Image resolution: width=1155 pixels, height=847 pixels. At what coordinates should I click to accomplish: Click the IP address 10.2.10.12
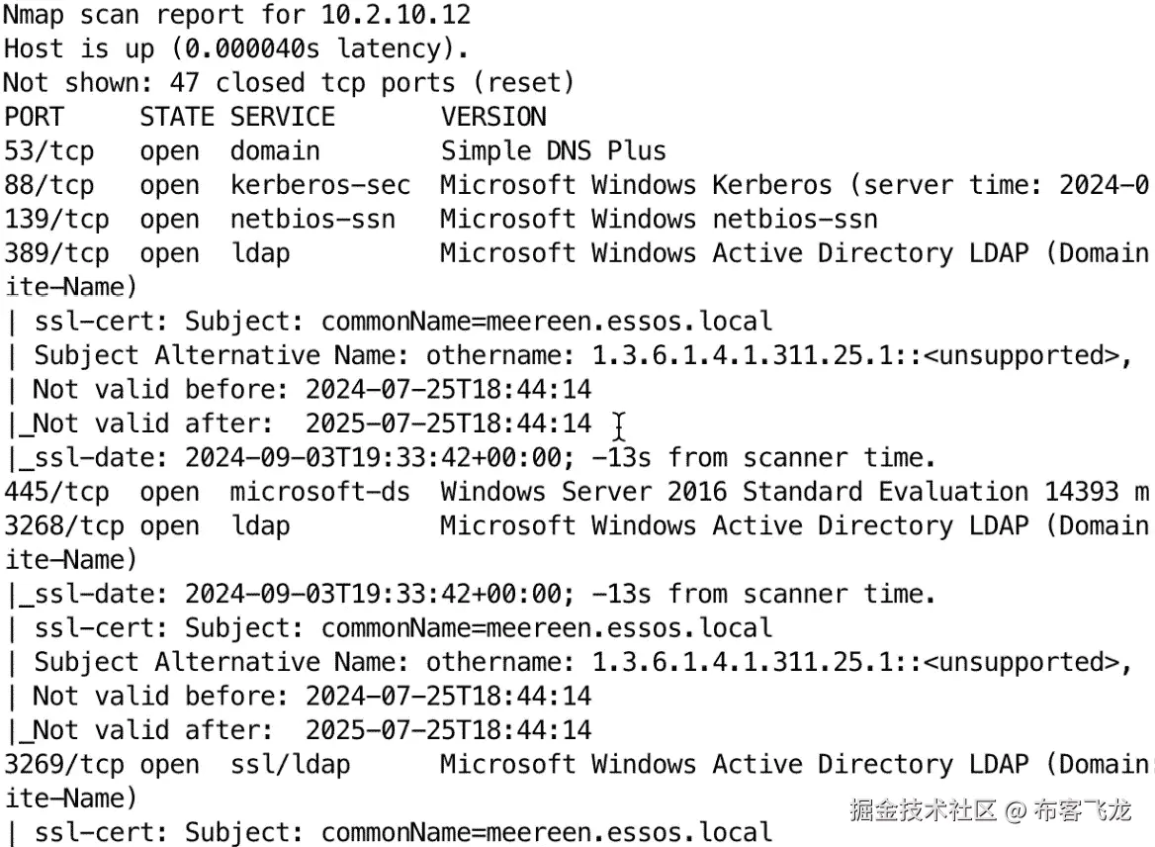pos(396,15)
